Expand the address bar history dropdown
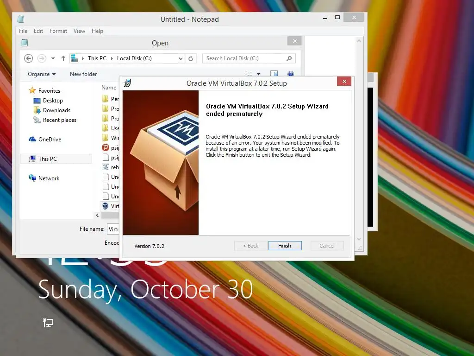The height and width of the screenshot is (356, 474). coord(181,58)
